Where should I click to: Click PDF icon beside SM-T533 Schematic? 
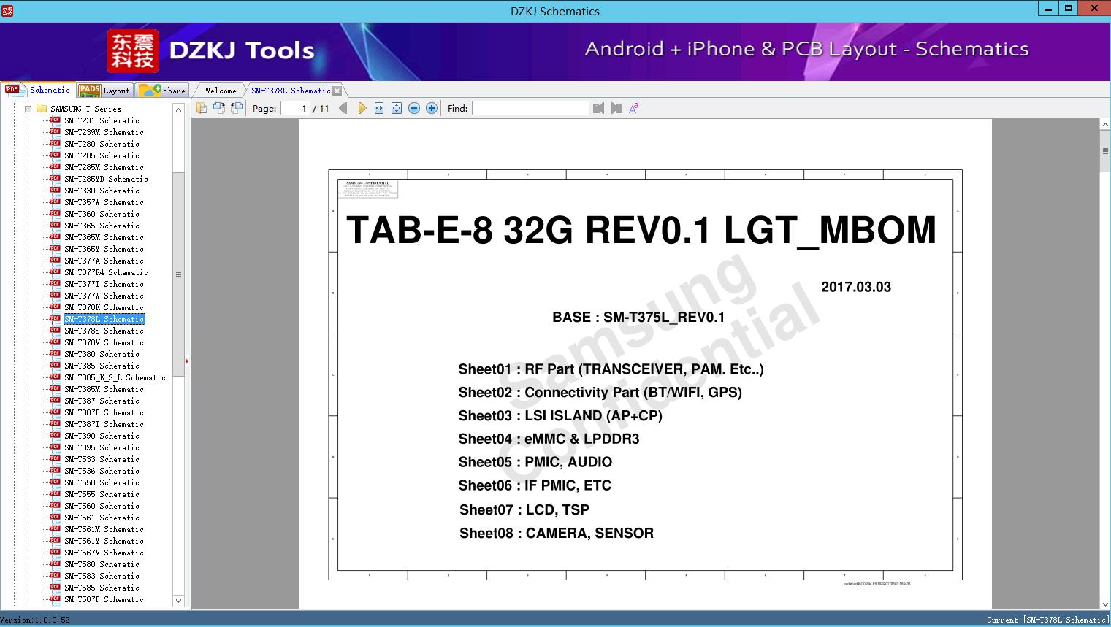coord(55,458)
